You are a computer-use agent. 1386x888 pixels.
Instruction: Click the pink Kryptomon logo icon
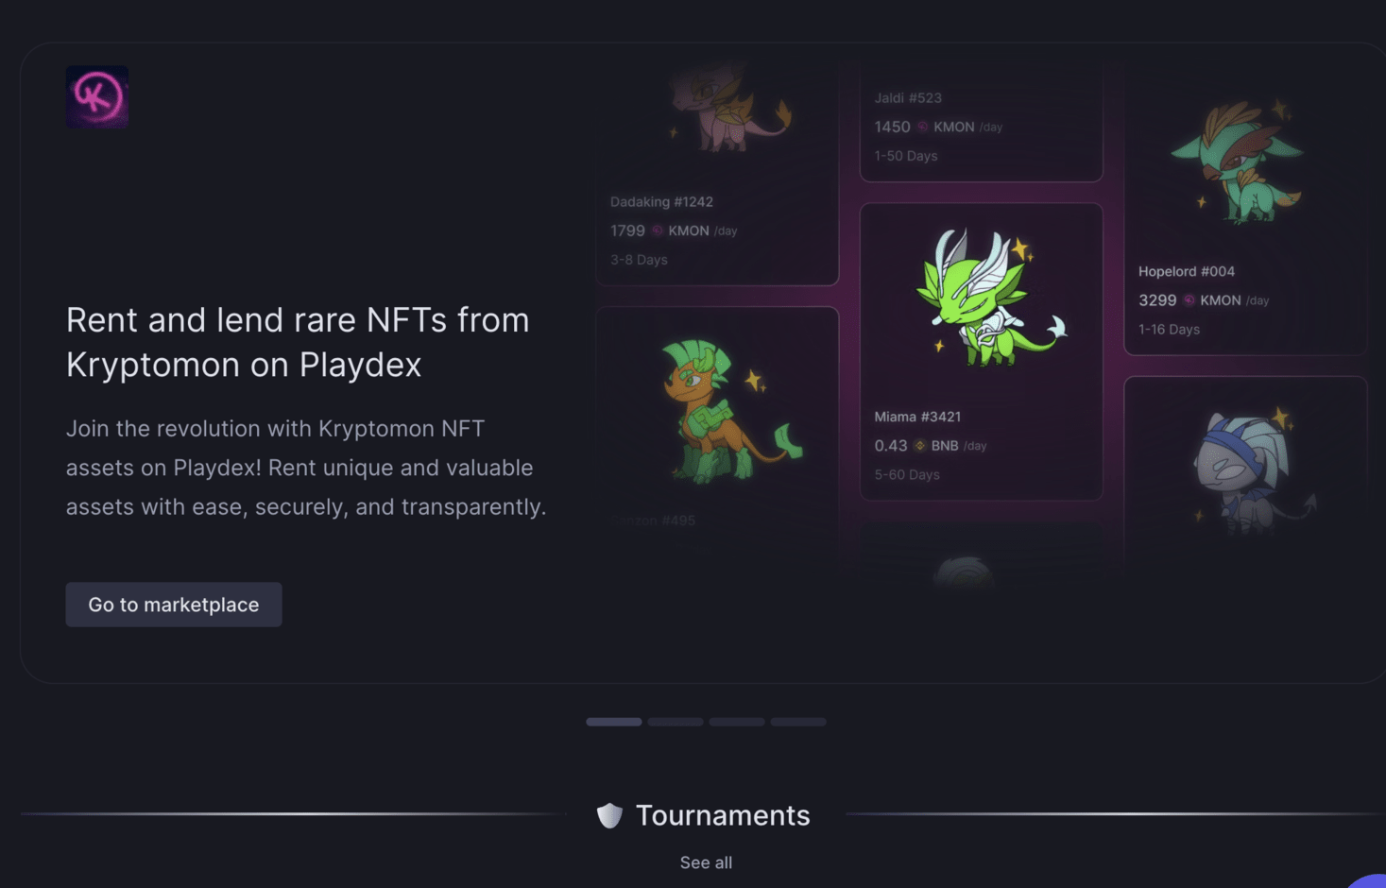pos(97,96)
